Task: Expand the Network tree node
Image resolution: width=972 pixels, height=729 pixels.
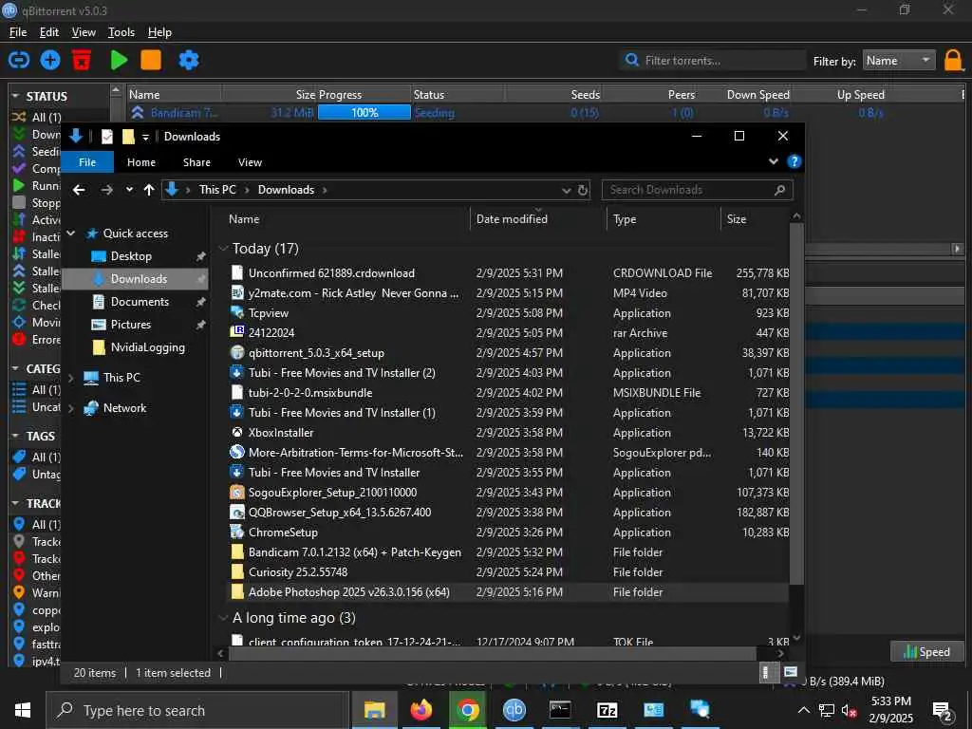Action: coord(70,408)
